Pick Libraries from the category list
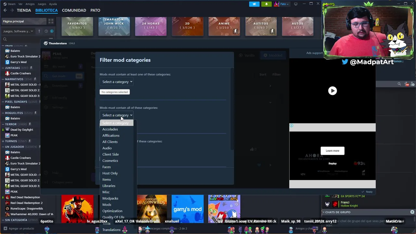Screen dimensions: 416x234 click(x=109, y=186)
